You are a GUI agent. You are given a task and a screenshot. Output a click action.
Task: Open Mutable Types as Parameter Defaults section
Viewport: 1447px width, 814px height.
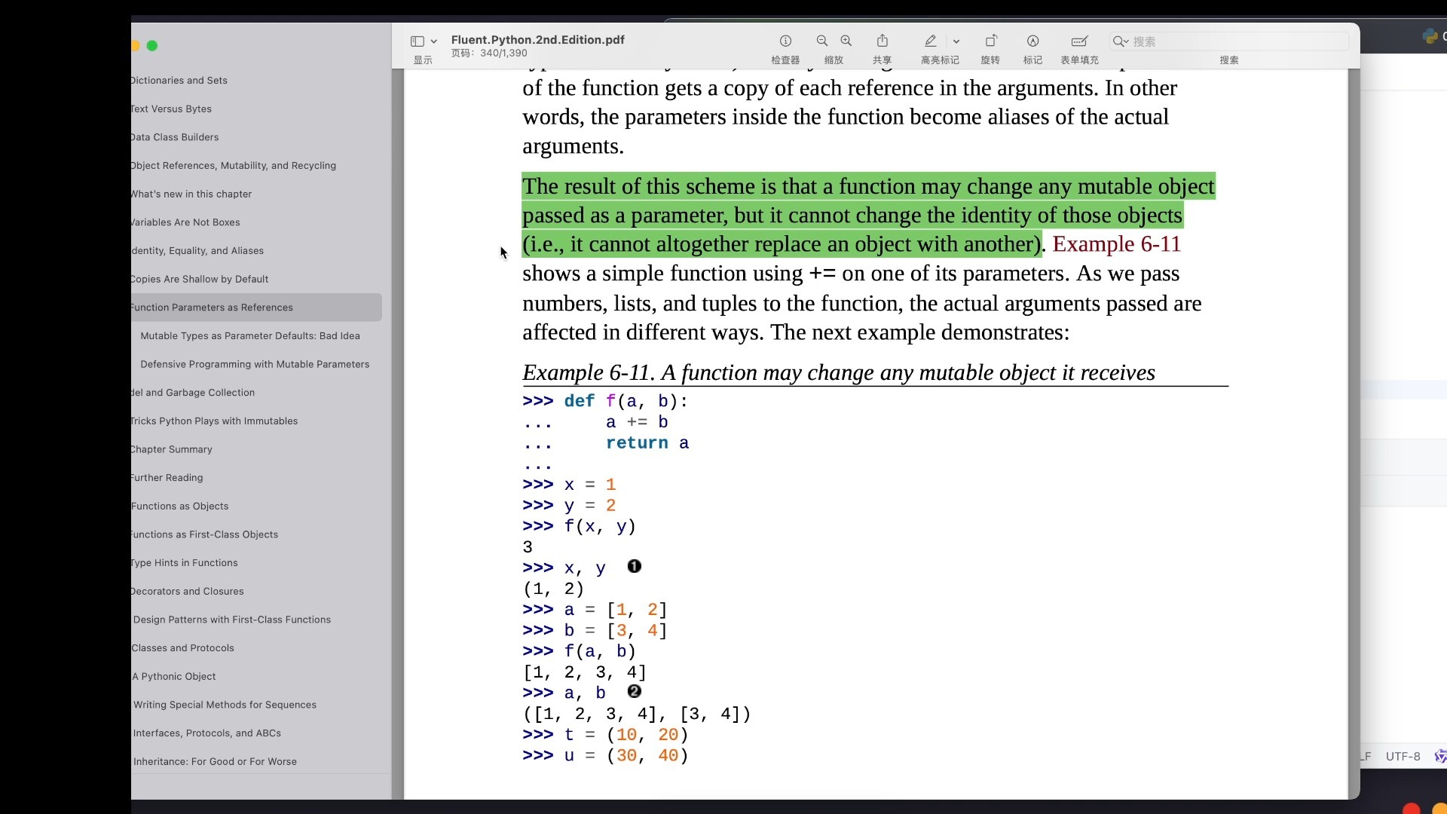(x=250, y=336)
